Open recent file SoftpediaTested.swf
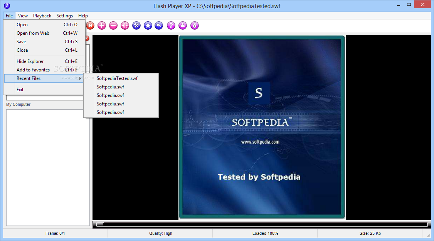 pyautogui.click(x=121, y=78)
